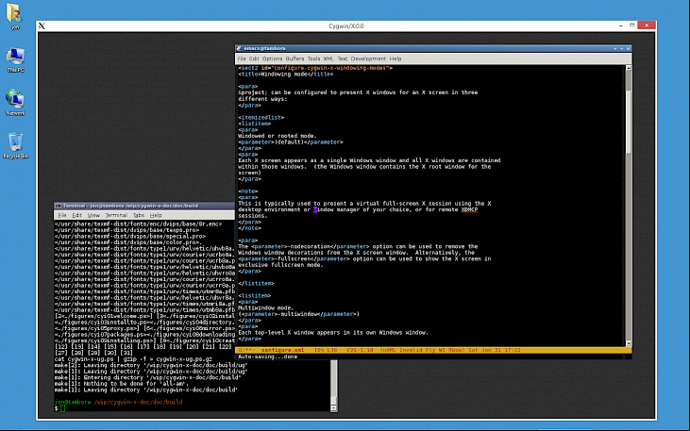Open the emacs Text menu
The image size is (690, 431).
click(x=343, y=58)
